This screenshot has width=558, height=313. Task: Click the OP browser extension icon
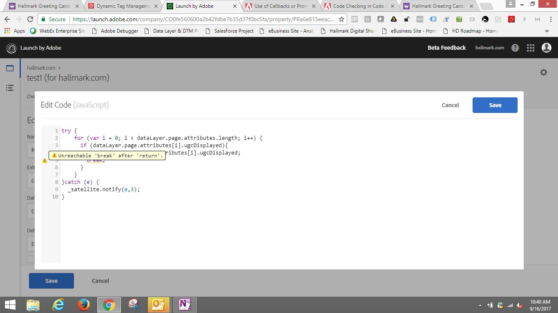[355, 19]
